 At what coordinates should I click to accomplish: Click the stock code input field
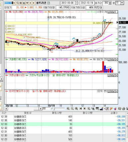(9, 3)
